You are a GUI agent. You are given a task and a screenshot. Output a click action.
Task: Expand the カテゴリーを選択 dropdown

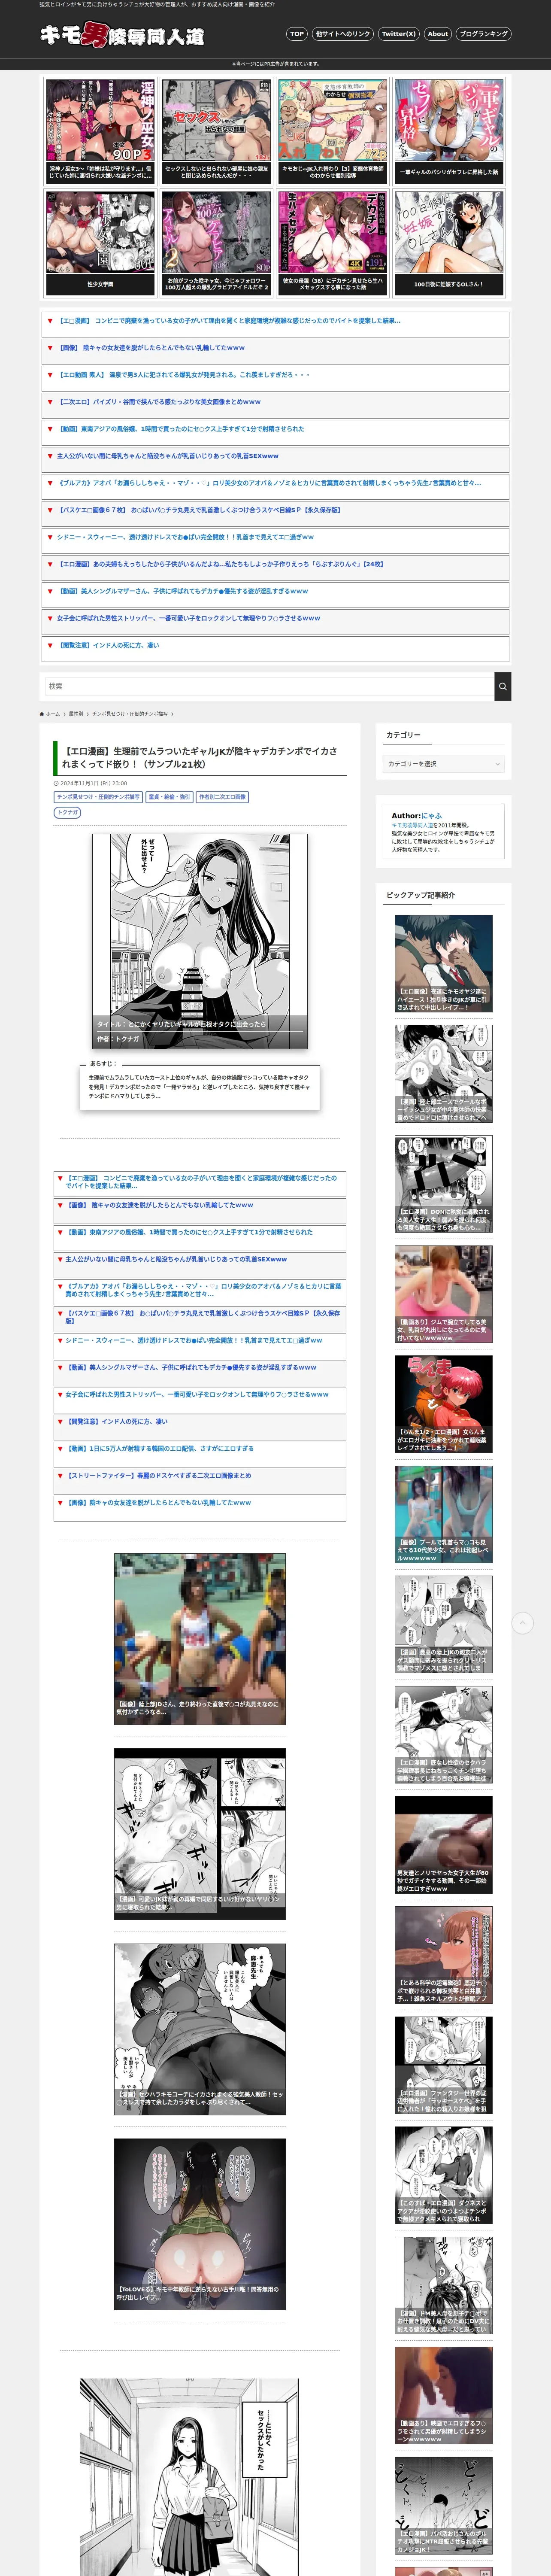click(x=444, y=764)
